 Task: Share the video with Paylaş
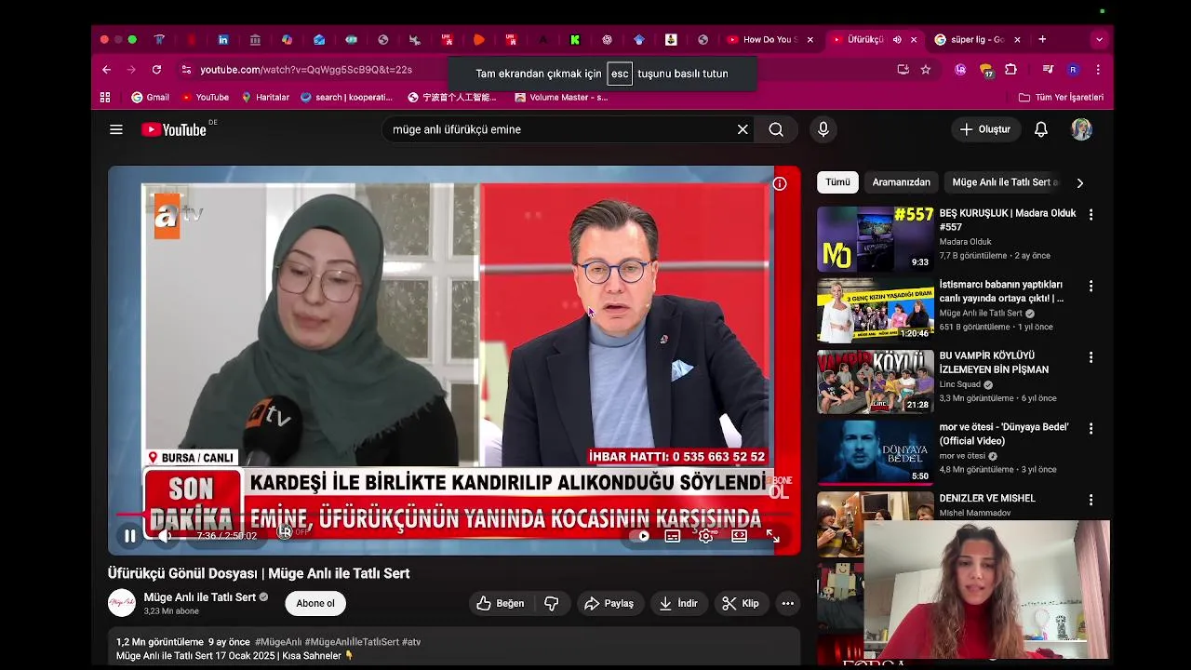click(x=609, y=603)
